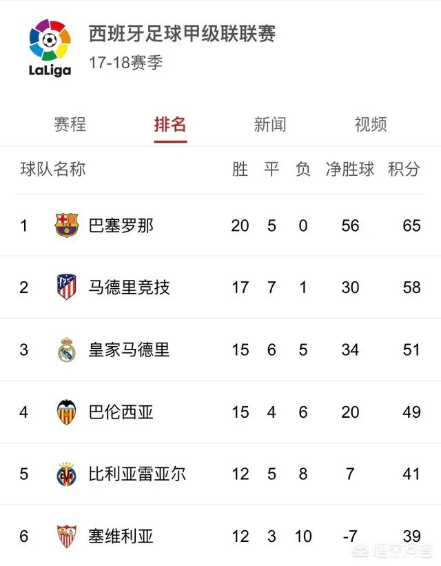Open team page for 马德里竞技

coord(129,287)
